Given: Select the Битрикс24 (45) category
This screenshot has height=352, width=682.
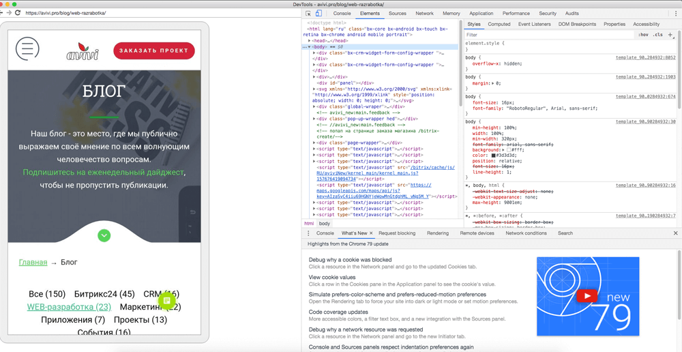Looking at the screenshot, I should coord(104,294).
